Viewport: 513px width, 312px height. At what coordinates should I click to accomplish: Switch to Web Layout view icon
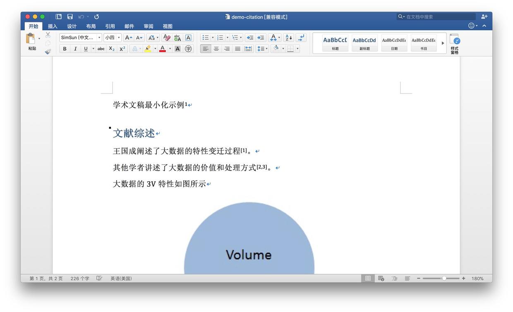click(x=381, y=278)
